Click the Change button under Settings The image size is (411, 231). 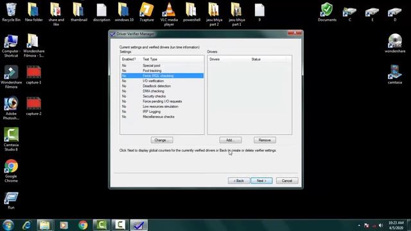point(162,140)
